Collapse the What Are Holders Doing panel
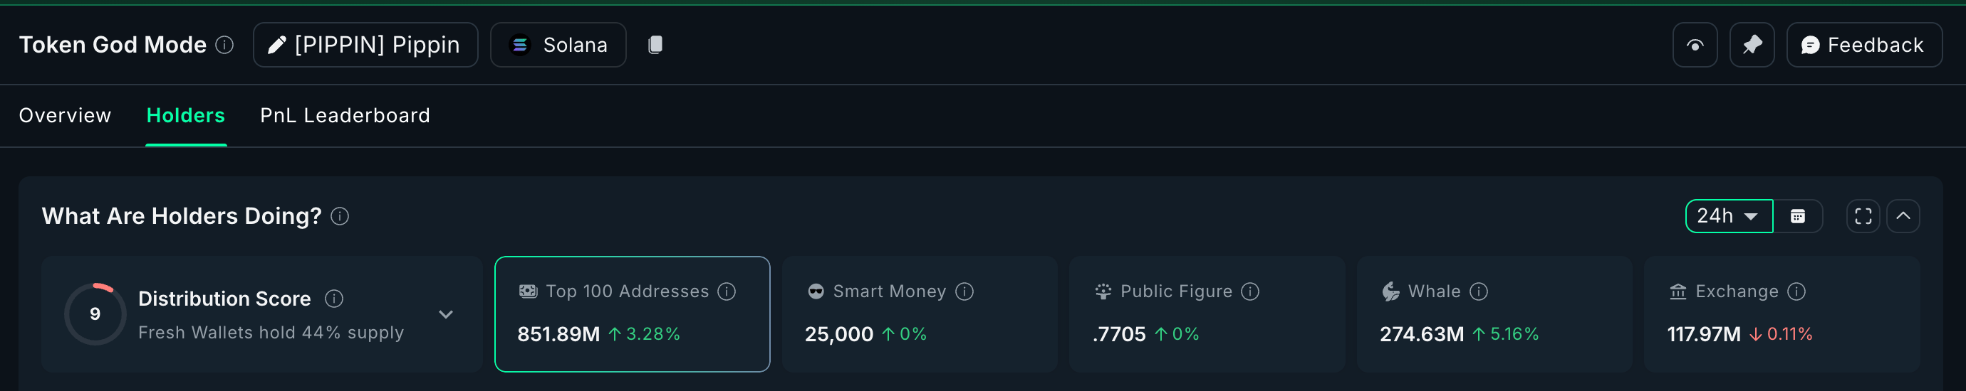 click(1903, 216)
